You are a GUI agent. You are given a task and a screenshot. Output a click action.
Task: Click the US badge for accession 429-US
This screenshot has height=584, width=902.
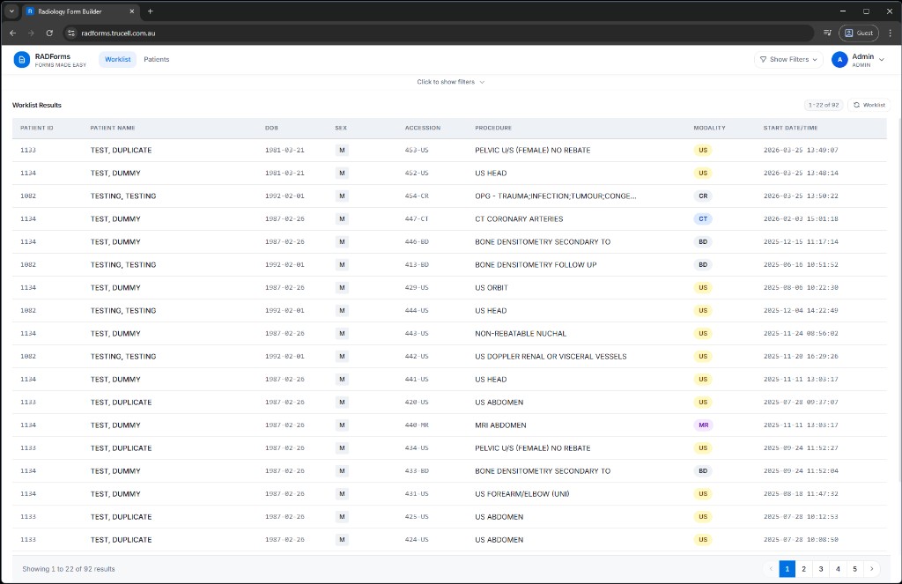702,288
